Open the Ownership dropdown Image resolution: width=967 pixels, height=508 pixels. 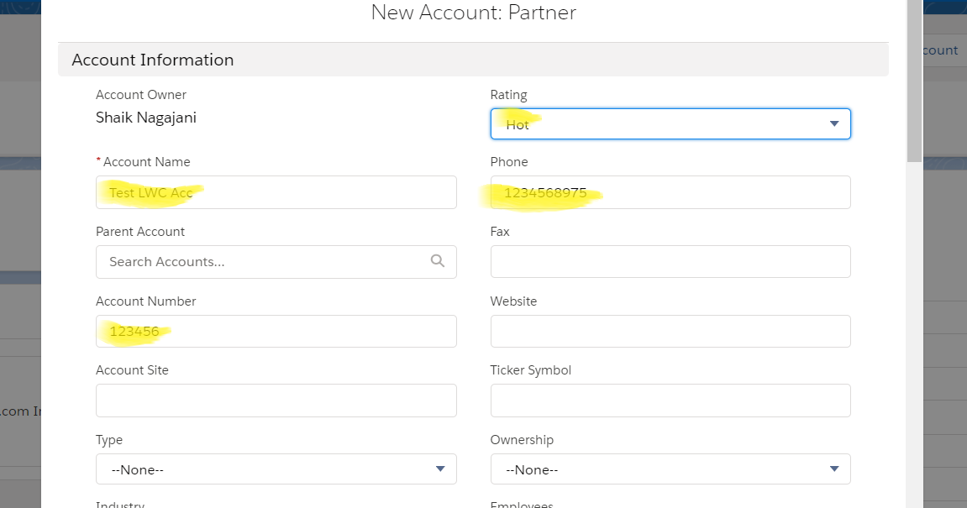click(x=670, y=469)
